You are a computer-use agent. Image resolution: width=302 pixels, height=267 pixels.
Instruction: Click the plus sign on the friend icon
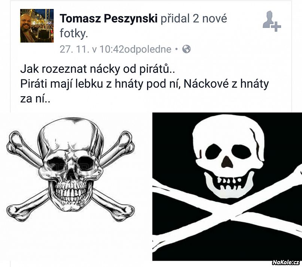click(276, 27)
